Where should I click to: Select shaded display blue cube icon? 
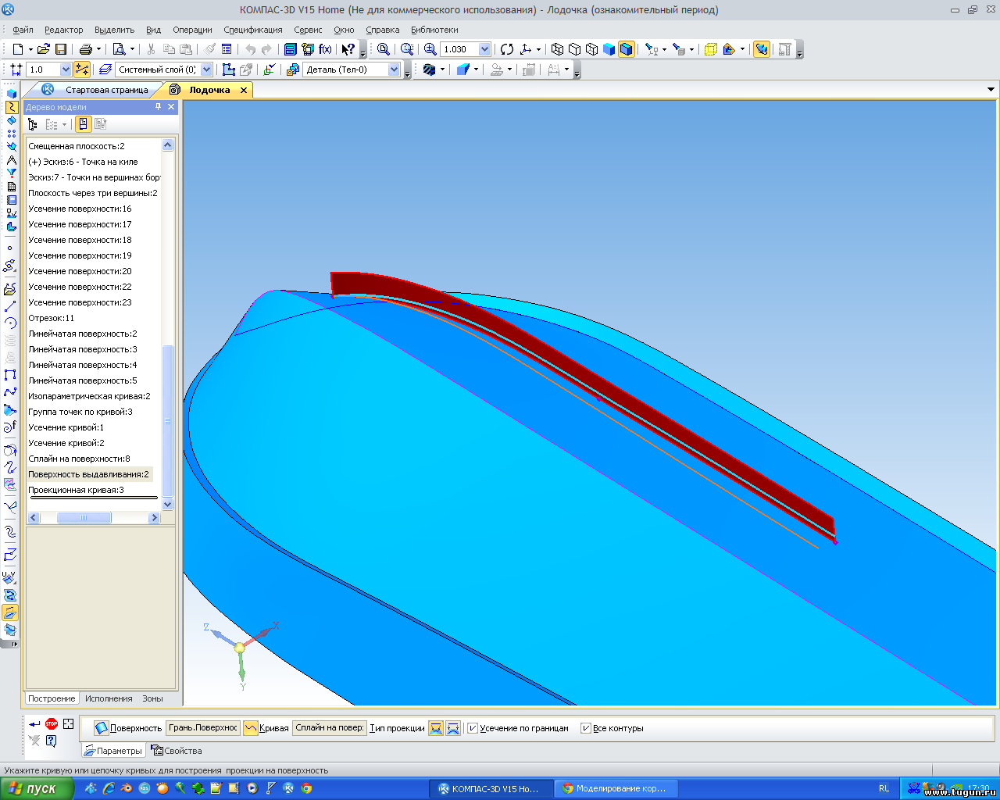(609, 49)
